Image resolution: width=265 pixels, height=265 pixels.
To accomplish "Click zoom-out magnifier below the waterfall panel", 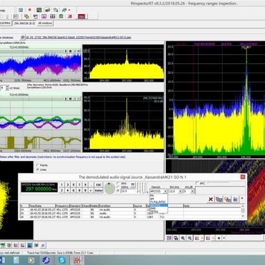I will pyautogui.click(x=190, y=238).
